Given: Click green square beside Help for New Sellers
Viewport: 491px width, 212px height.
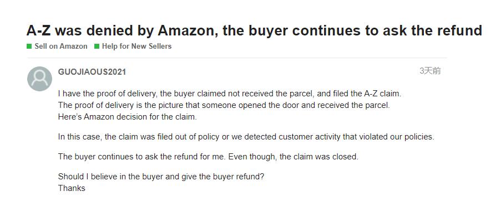Looking at the screenshot, I should pos(97,46).
